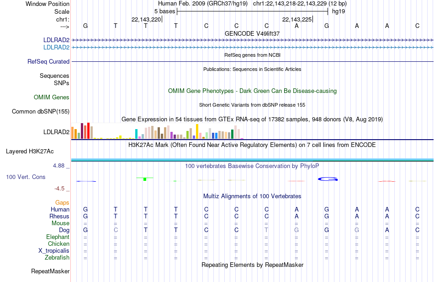Click the Rhesus species label in alignment

(x=59, y=216)
